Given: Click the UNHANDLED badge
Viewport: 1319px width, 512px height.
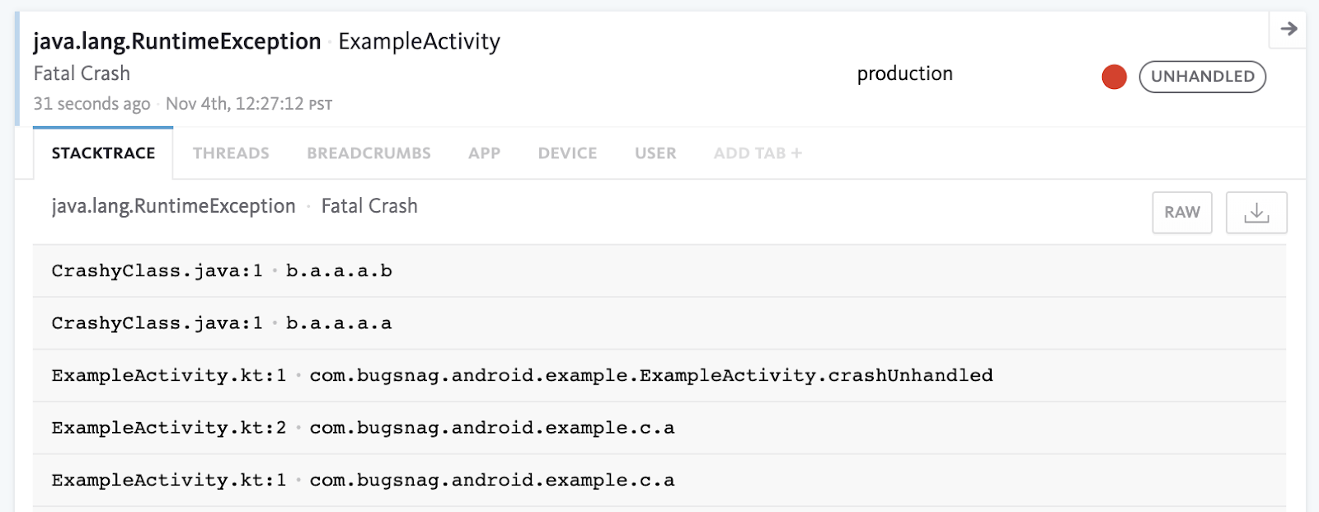Looking at the screenshot, I should point(1202,77).
